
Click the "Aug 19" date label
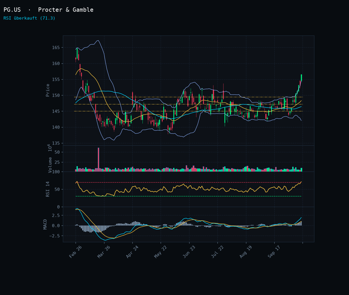(246, 252)
